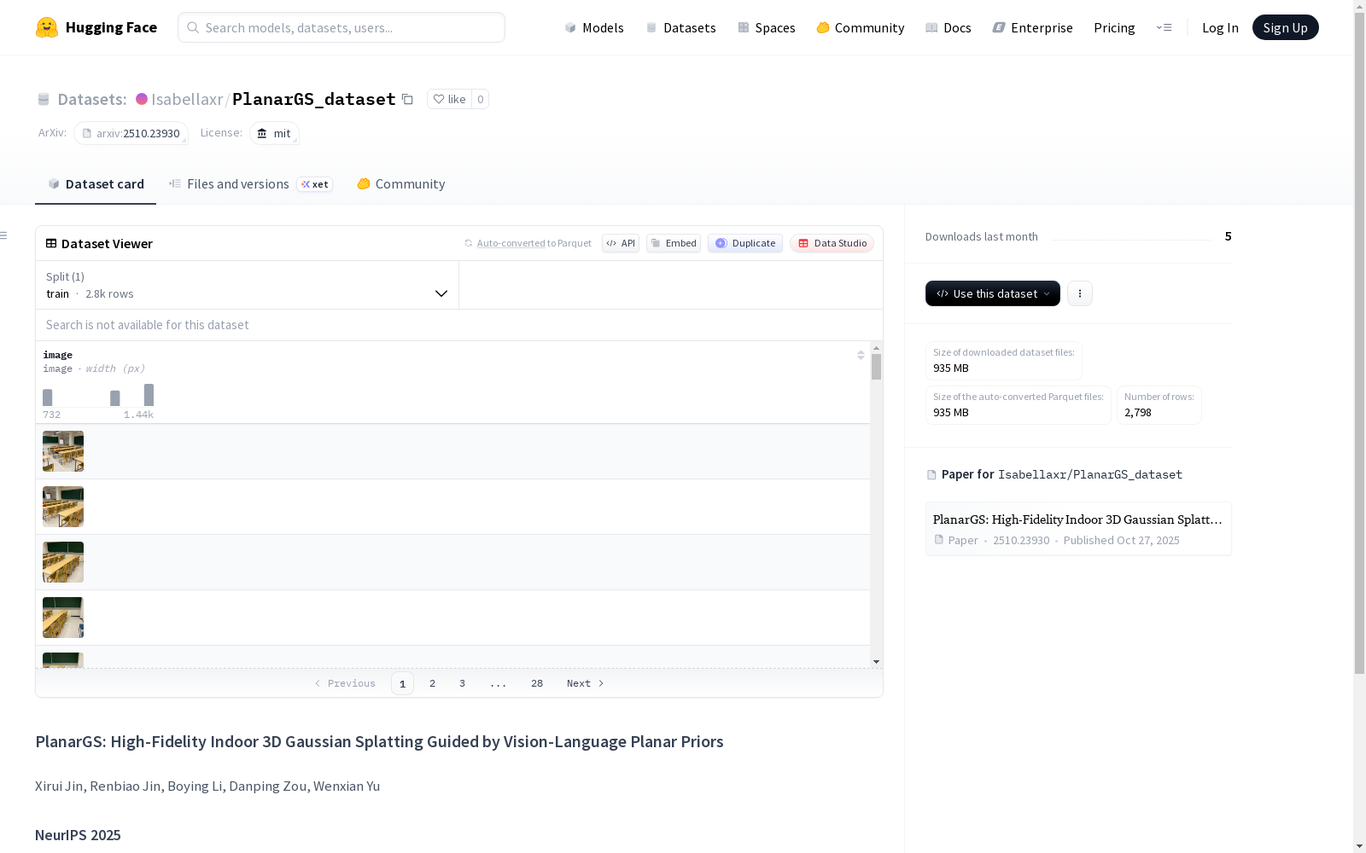Open the API viewer button

621,243
